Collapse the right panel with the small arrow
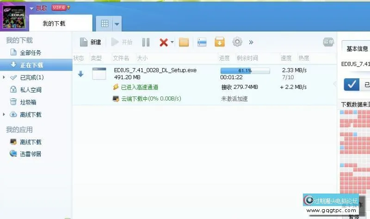Viewport: 370px width, 219px height. point(335,84)
